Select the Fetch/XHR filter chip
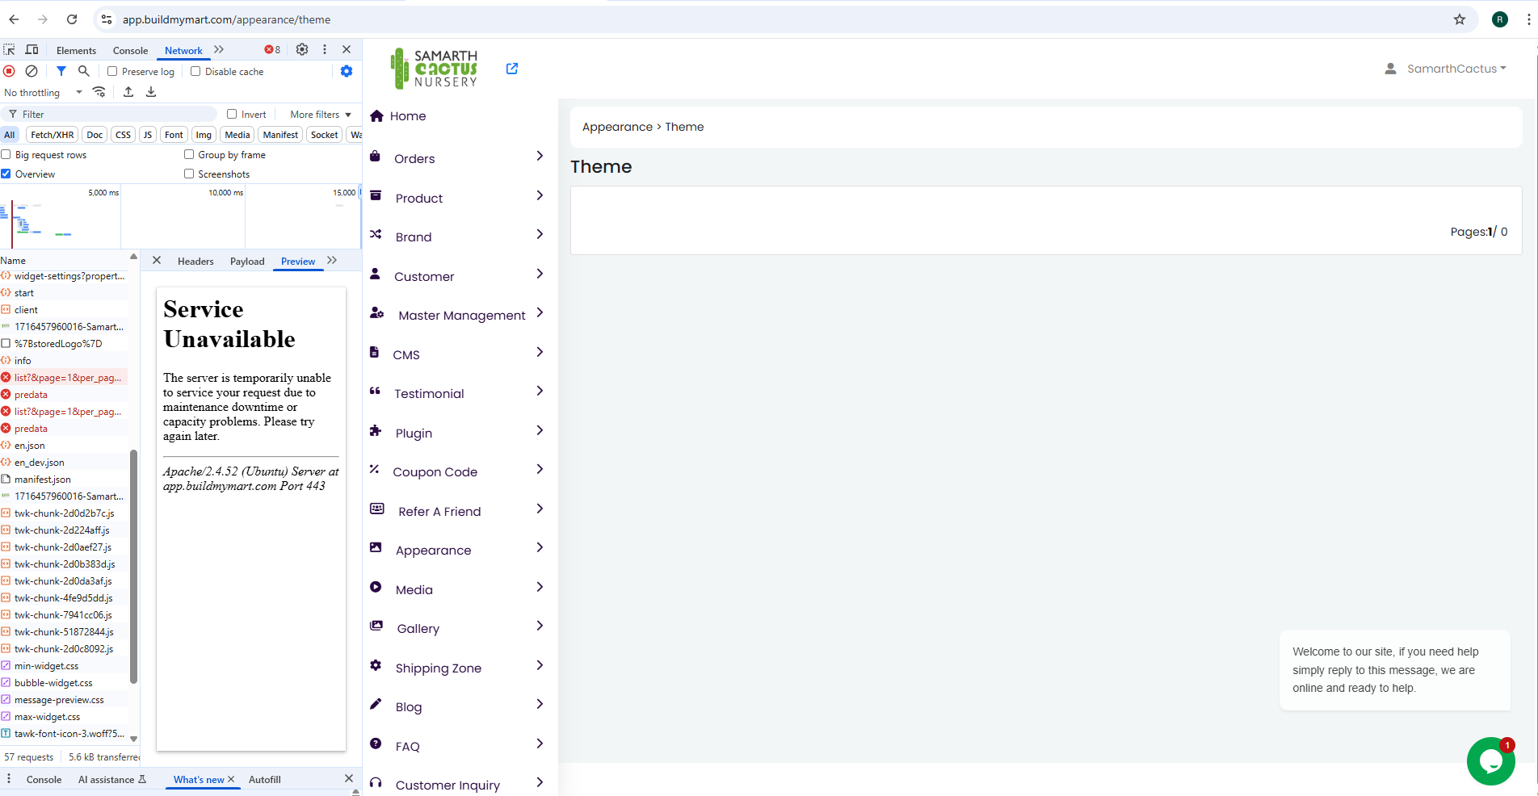Image resolution: width=1538 pixels, height=796 pixels. (x=53, y=135)
